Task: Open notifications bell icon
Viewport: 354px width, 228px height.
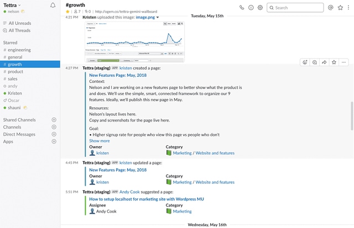Action: point(53,5)
